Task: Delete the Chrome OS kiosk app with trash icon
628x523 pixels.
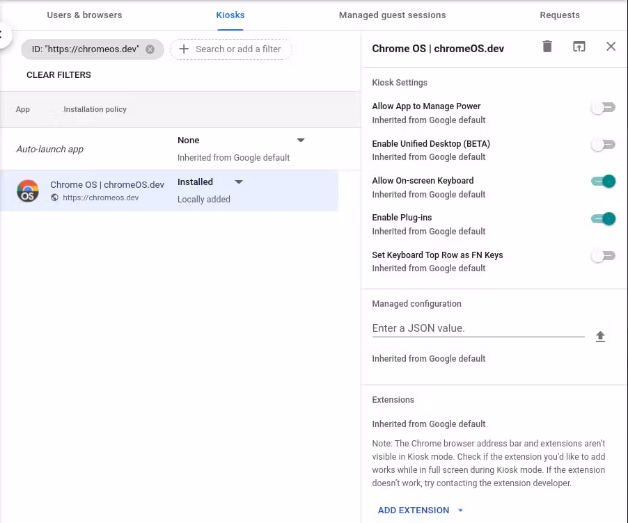Action: click(547, 47)
